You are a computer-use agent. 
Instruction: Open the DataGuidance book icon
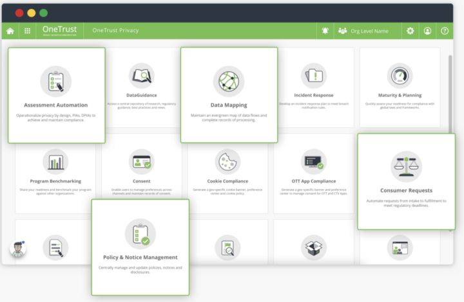coord(141,76)
